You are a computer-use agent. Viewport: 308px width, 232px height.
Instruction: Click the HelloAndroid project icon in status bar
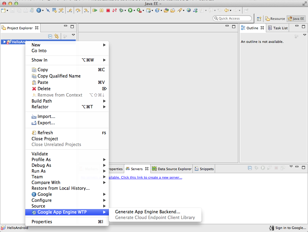3,228
